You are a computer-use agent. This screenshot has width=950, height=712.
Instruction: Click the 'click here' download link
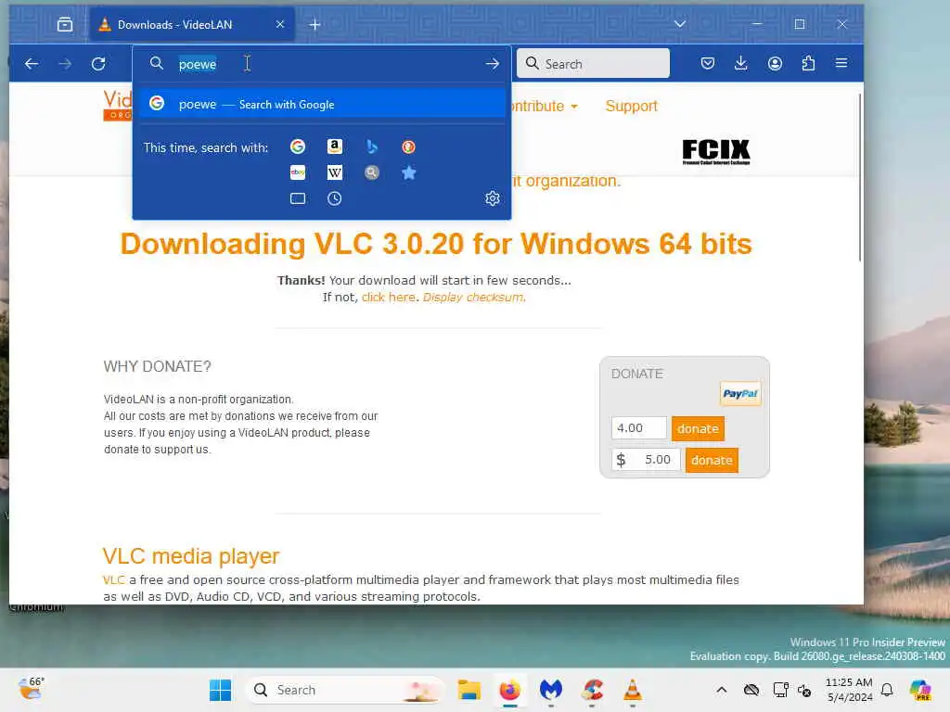coord(389,298)
